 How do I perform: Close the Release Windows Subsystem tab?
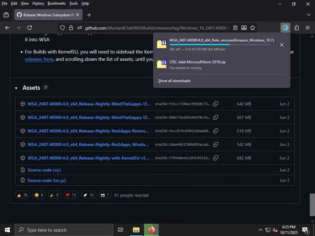pyautogui.click(x=78, y=15)
